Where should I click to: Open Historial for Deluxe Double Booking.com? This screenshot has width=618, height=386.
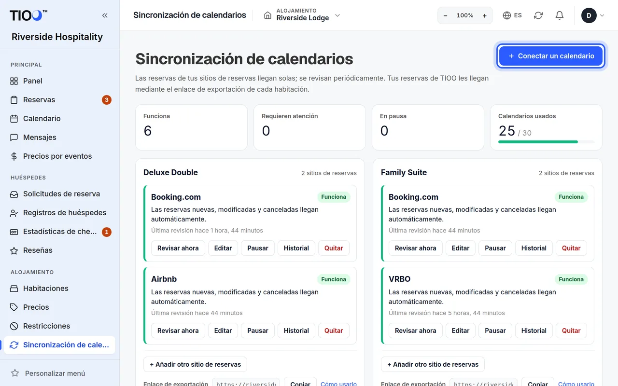[x=296, y=248]
